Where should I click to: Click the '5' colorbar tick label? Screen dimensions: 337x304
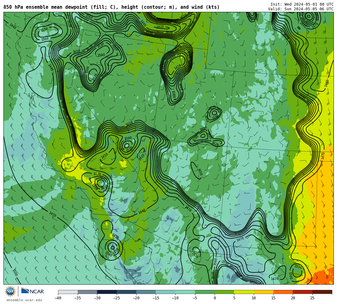234,298
